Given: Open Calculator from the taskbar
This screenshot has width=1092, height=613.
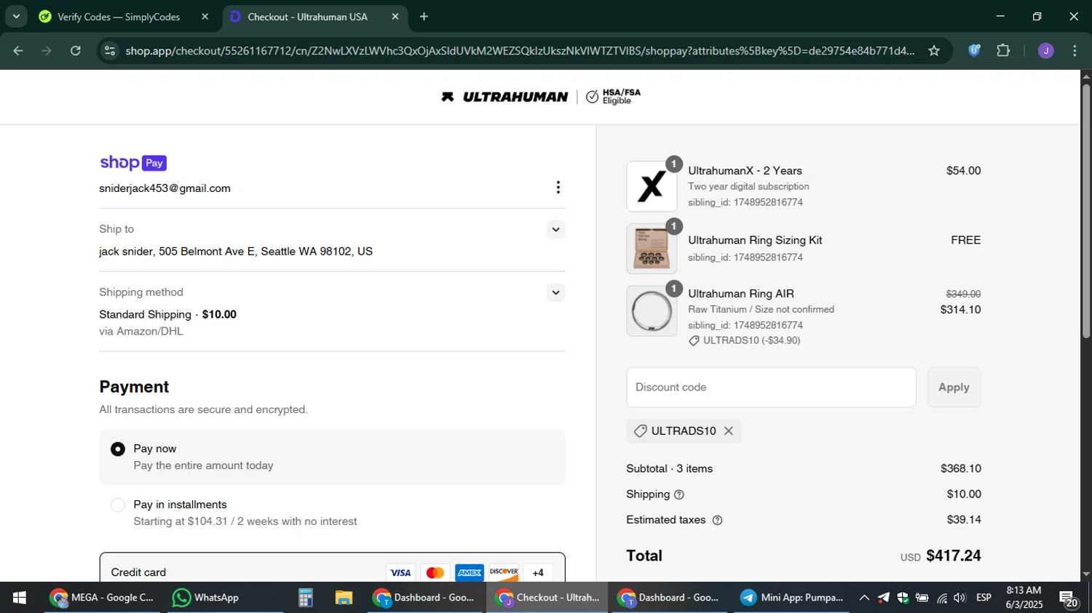Looking at the screenshot, I should 306,598.
